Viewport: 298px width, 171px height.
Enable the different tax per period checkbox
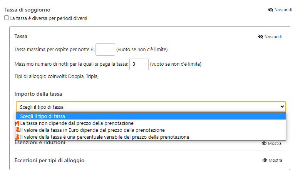point(7,18)
